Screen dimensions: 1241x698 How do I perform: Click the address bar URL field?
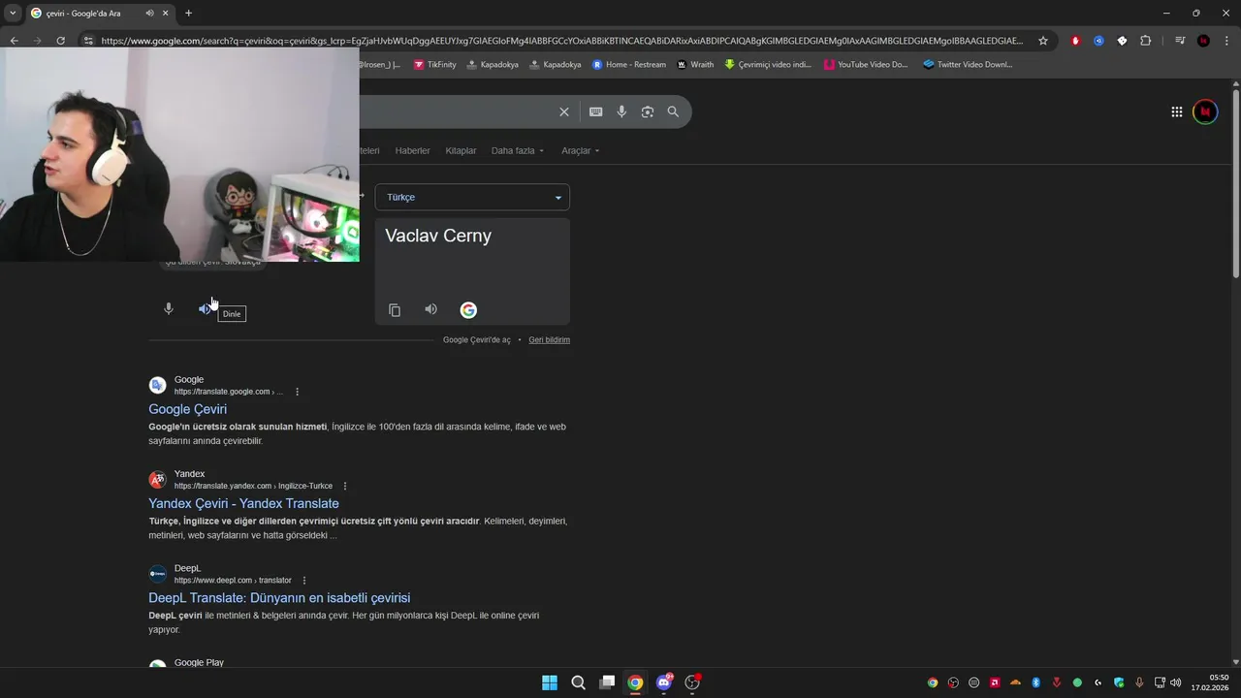(561, 41)
